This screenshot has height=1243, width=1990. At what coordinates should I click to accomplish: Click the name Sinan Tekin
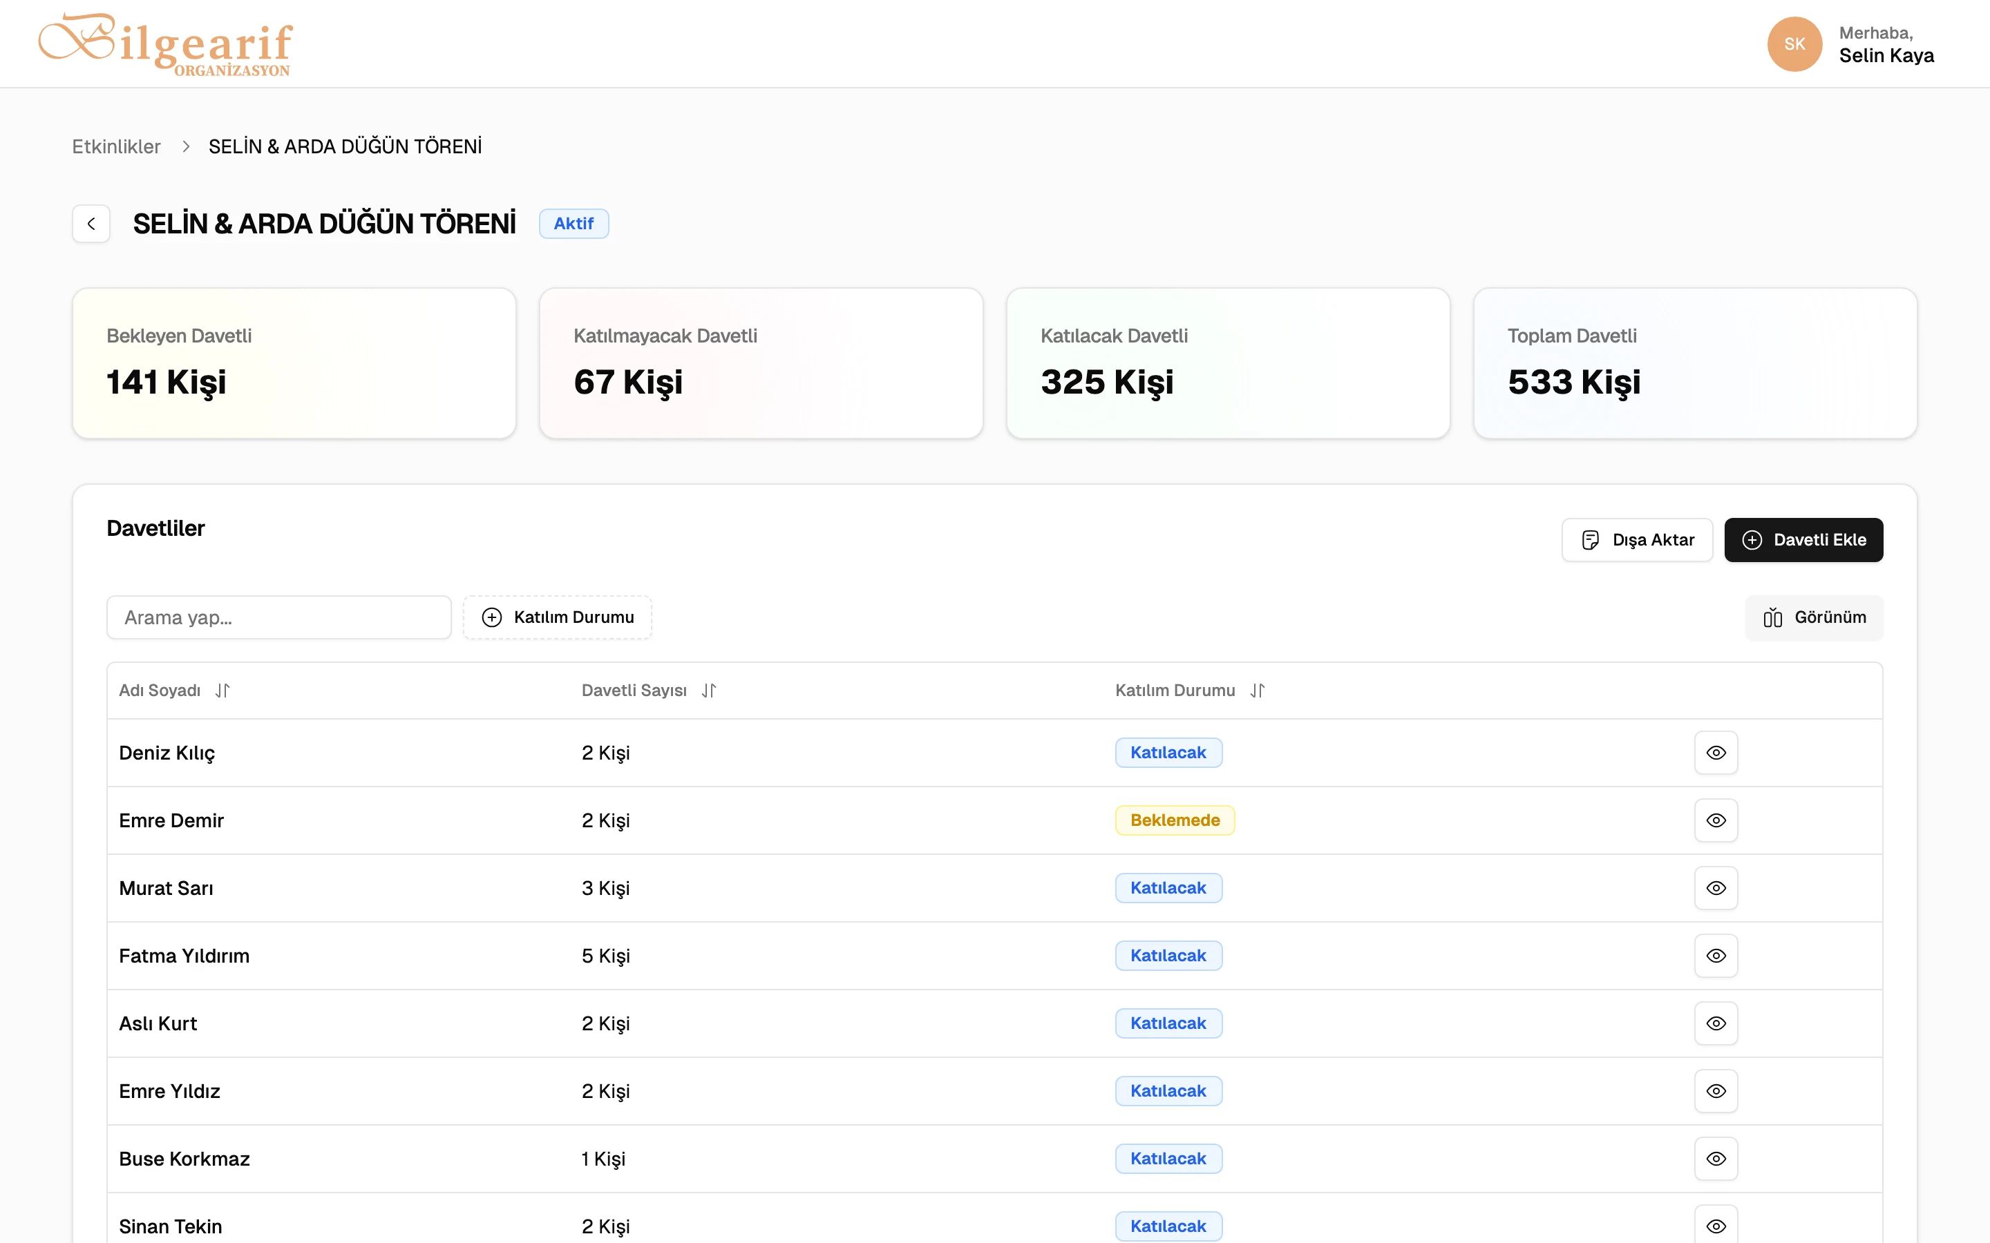170,1226
